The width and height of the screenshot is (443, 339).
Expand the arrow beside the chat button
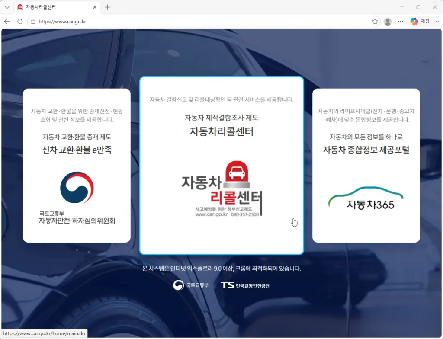pyautogui.click(x=437, y=22)
